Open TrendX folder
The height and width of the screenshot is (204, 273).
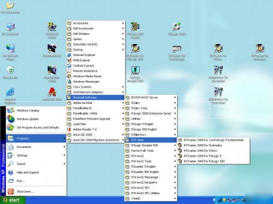click(151, 199)
